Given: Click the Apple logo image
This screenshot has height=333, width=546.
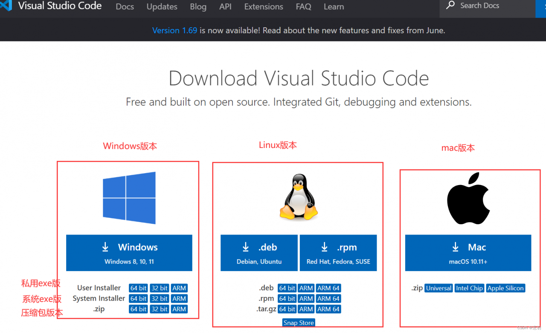Looking at the screenshot, I should click(x=468, y=199).
